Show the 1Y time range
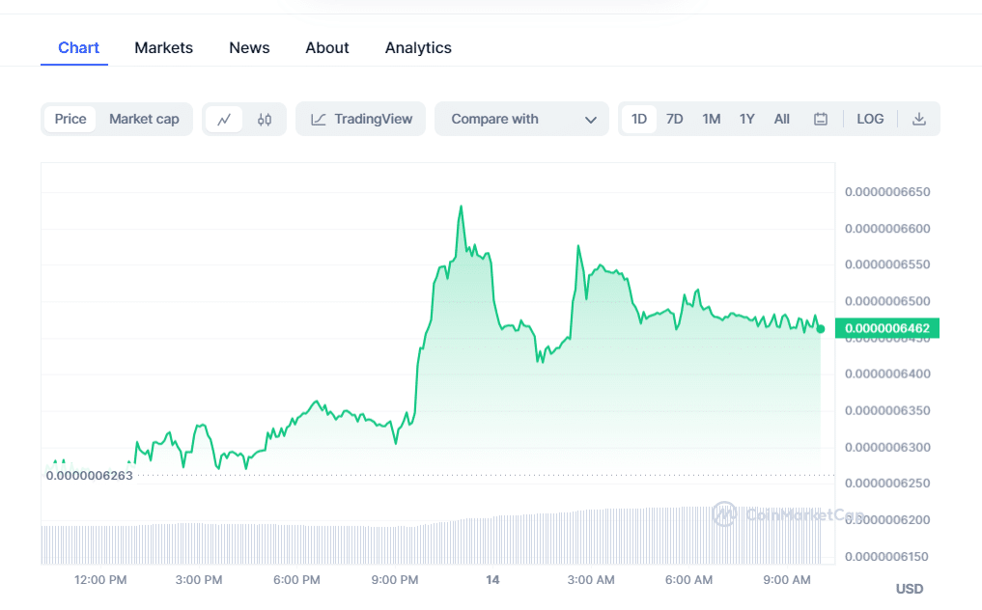Viewport: 982px width, 610px height. [747, 120]
